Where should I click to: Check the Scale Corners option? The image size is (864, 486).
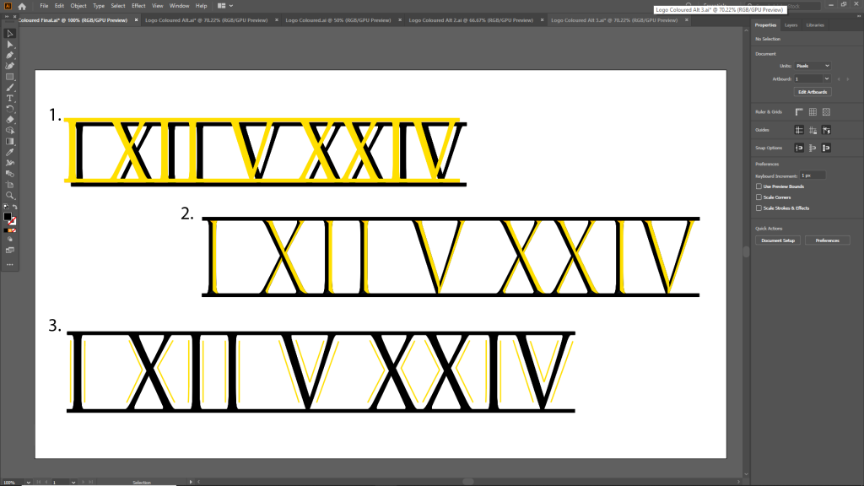[759, 197]
